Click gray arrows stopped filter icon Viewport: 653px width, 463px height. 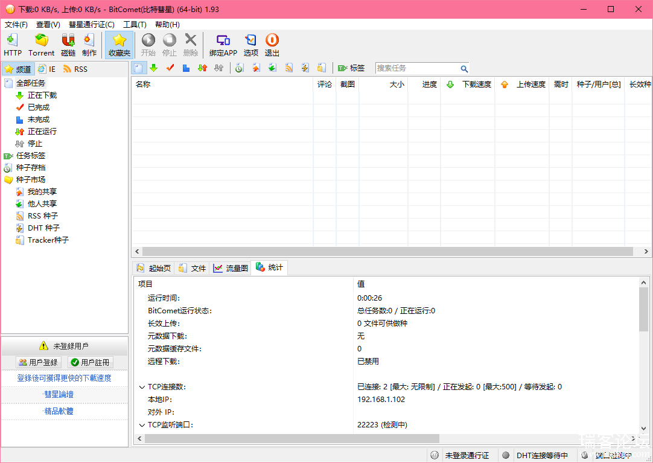pyautogui.click(x=218, y=68)
